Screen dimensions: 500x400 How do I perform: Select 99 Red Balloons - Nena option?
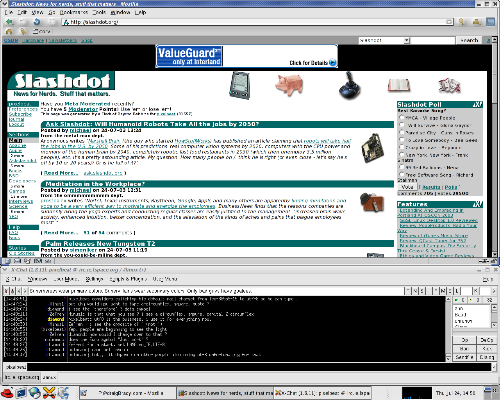402,167
